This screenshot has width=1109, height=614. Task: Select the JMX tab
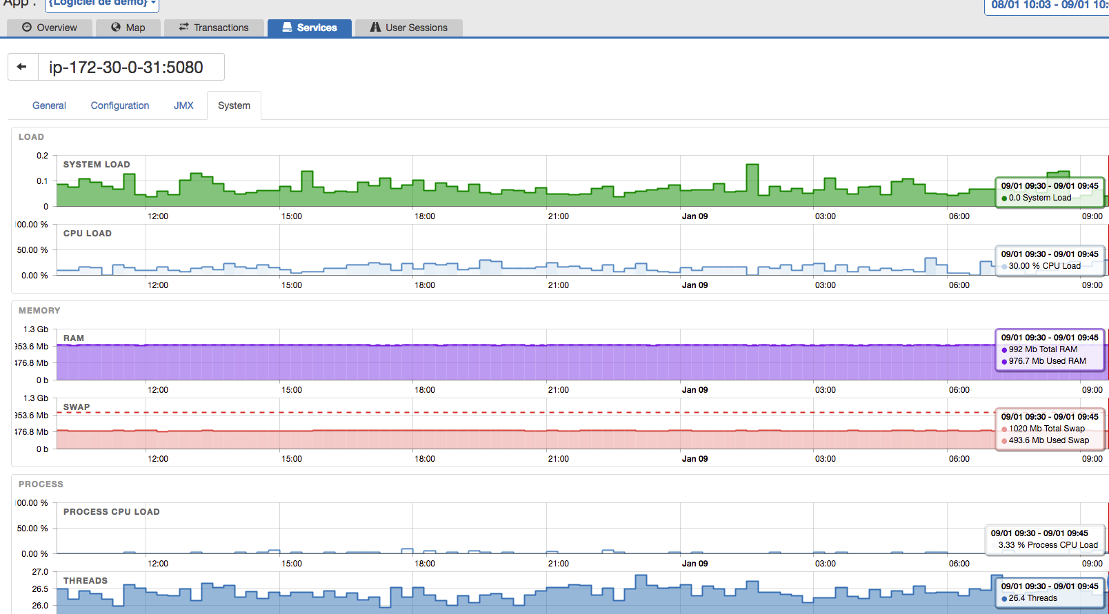tap(183, 105)
